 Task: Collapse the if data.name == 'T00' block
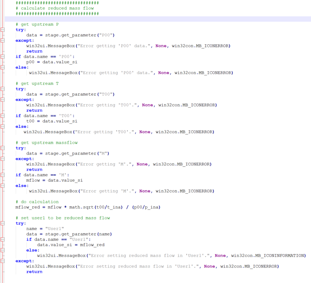point(3,116)
